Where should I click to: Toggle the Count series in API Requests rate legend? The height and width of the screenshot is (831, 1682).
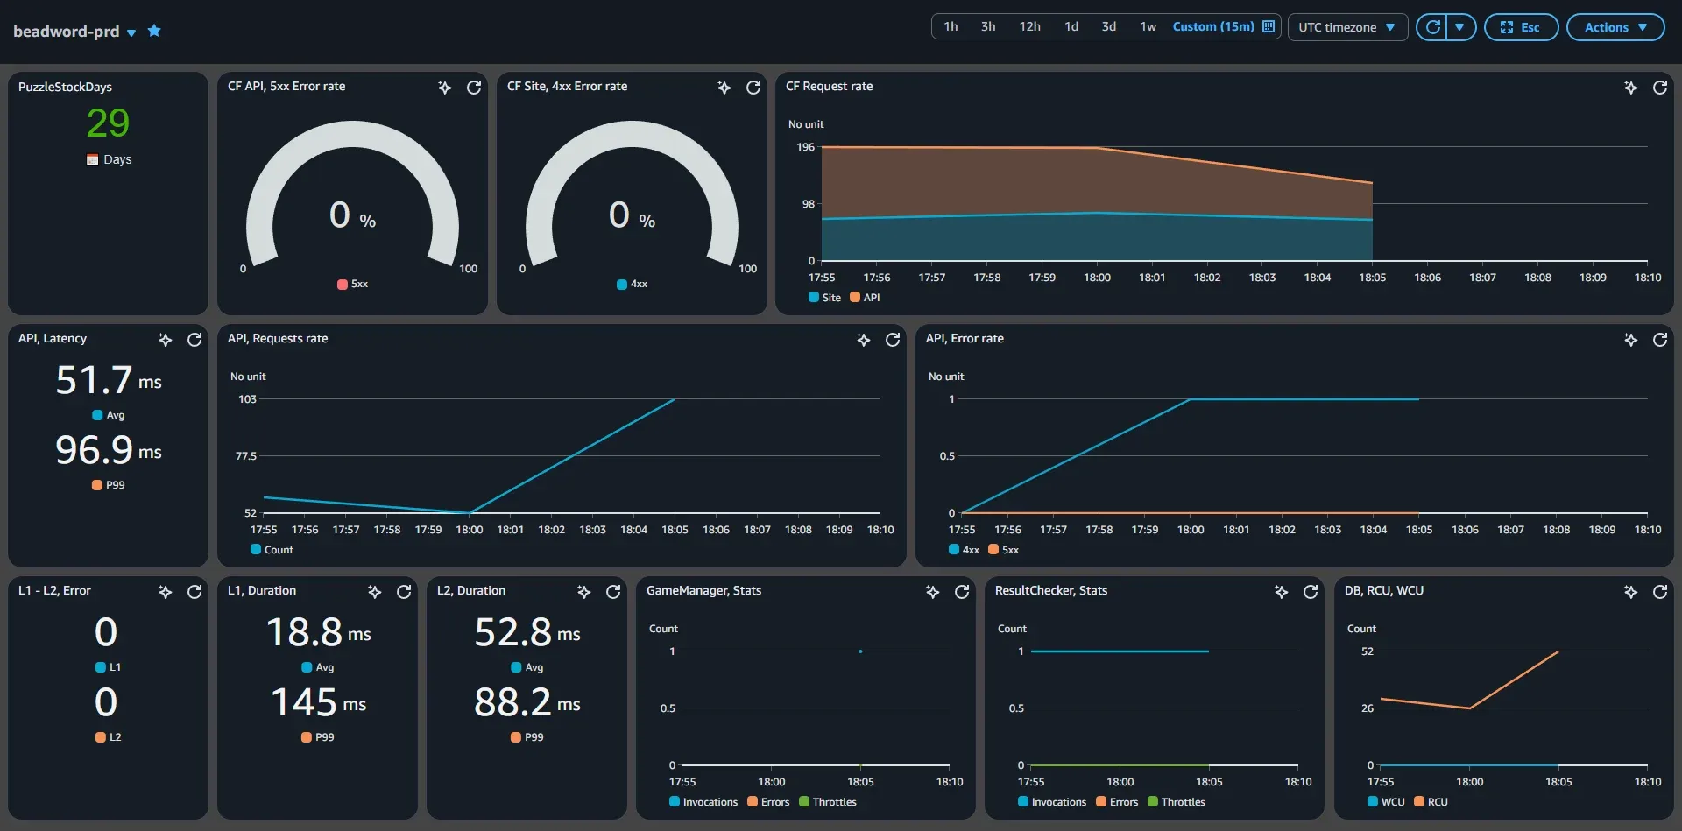coord(272,550)
